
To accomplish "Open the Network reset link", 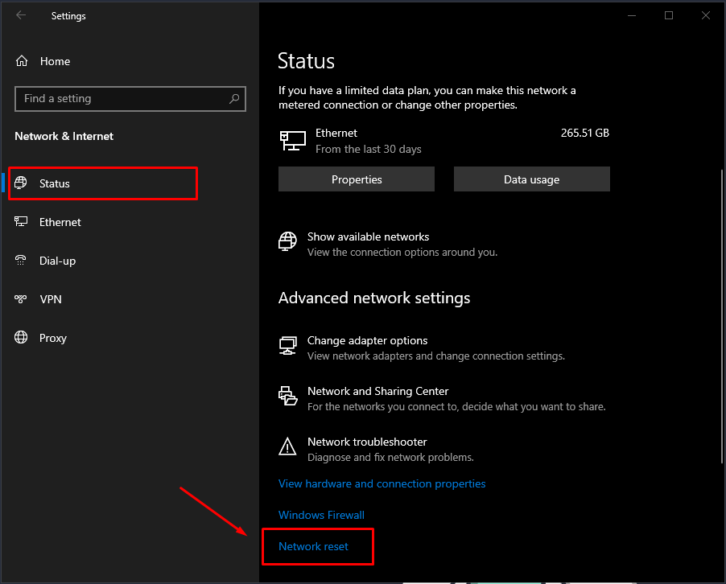I will (314, 546).
